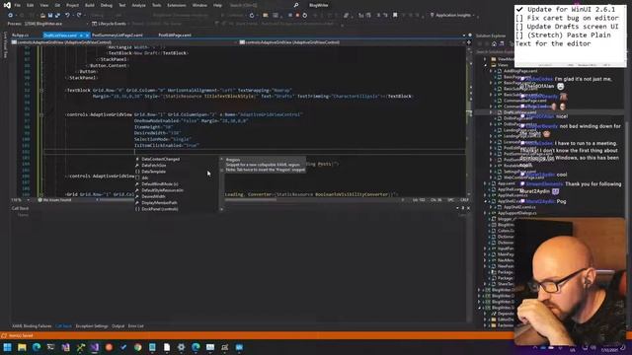The height and width of the screenshot is (355, 632).
Task: Open Chrome from taskbar
Action: pyautogui.click(x=138, y=347)
